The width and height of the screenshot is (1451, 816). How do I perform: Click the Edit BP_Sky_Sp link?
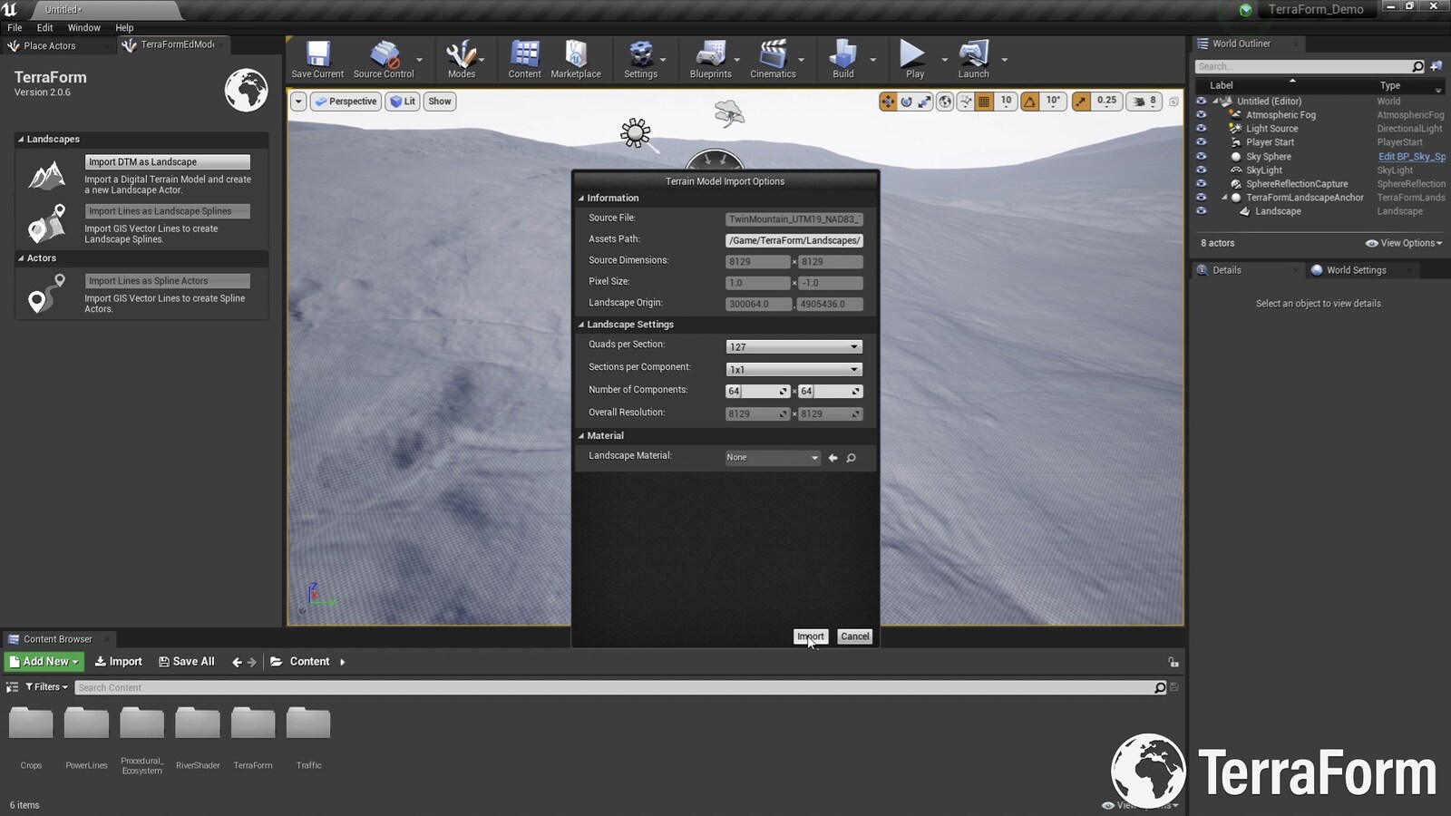pyautogui.click(x=1411, y=156)
